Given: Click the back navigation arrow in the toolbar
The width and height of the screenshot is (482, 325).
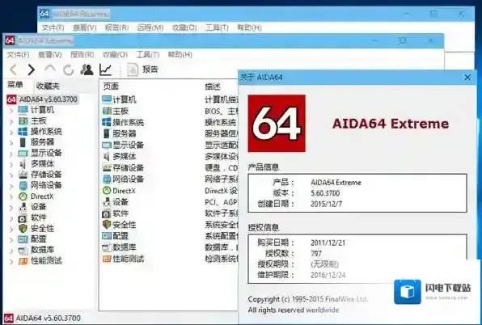Looking at the screenshot, I should point(13,70).
